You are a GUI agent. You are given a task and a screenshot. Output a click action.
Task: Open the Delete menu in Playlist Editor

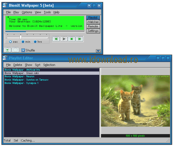[18, 65]
